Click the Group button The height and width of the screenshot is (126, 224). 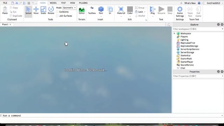pyautogui.click(x=140, y=8)
